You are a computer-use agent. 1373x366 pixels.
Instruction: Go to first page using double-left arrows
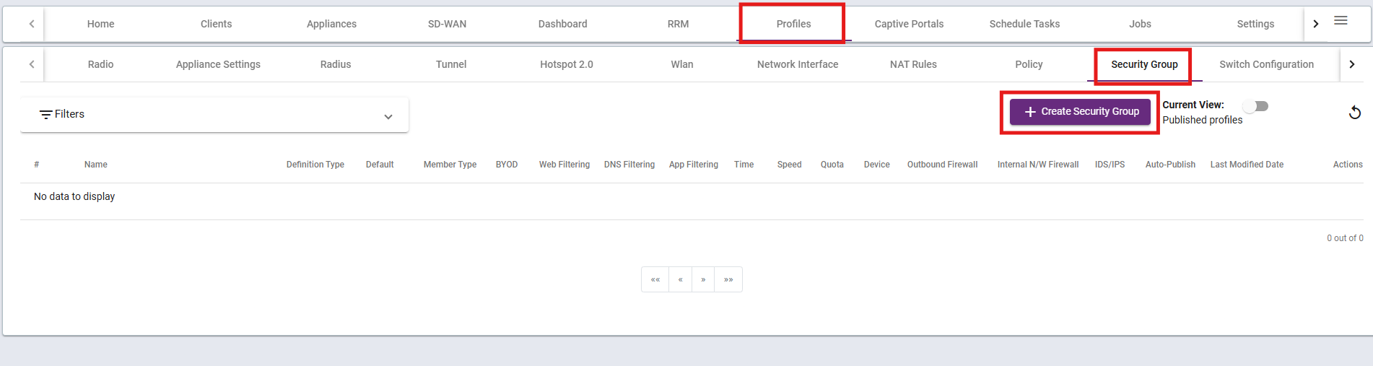pos(655,279)
